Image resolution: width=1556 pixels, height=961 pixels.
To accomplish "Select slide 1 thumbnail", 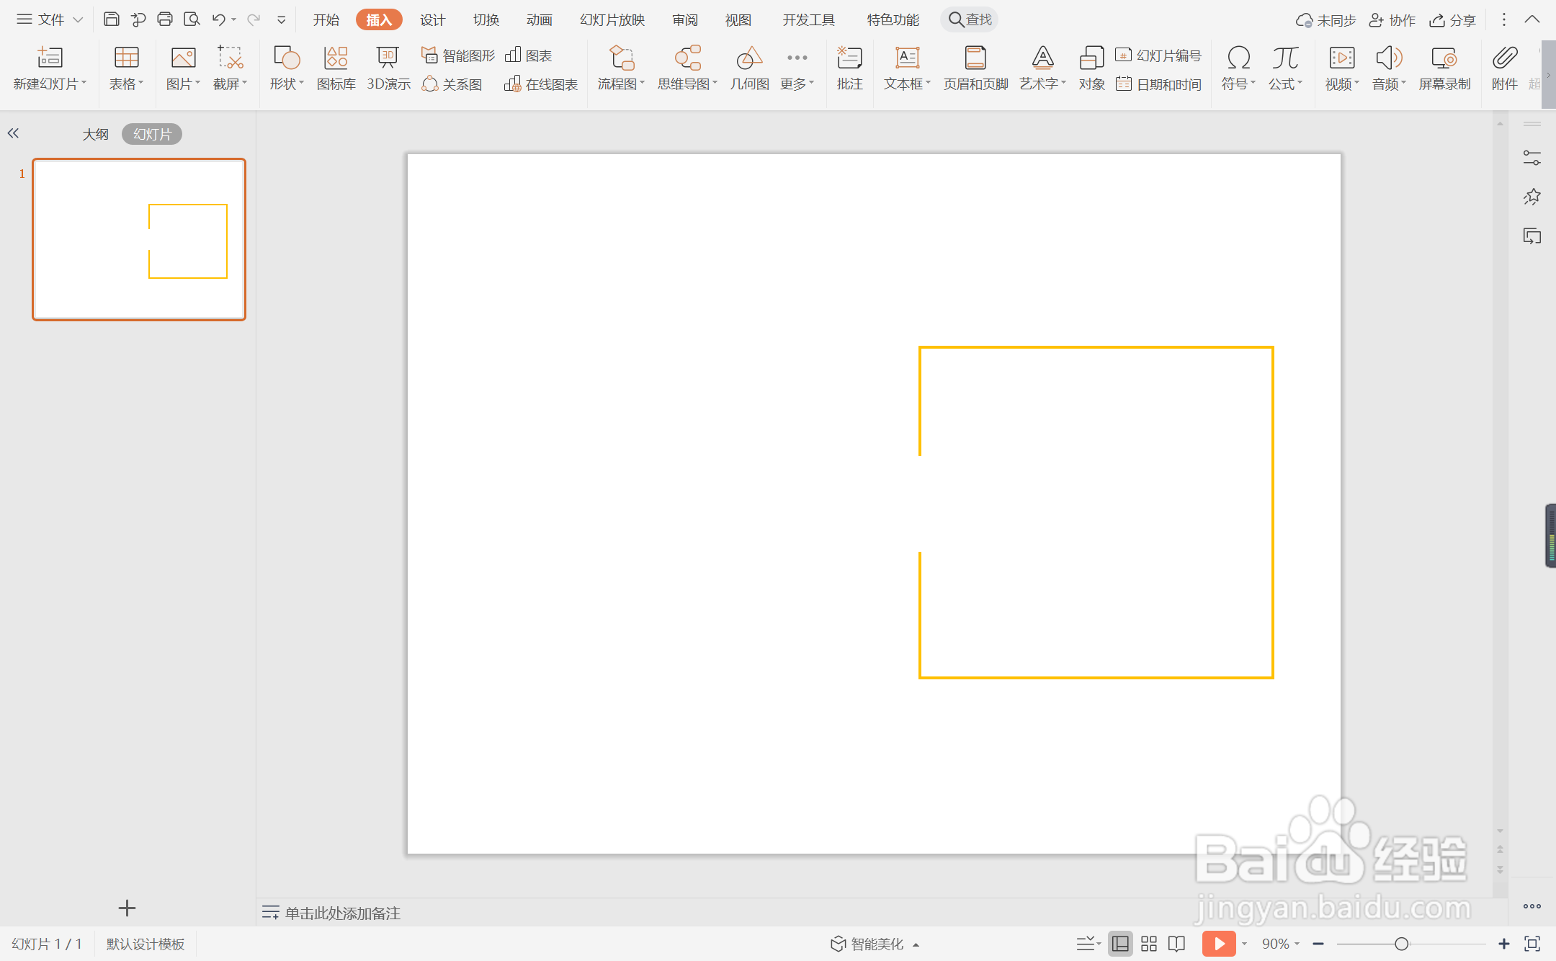I will [x=139, y=239].
